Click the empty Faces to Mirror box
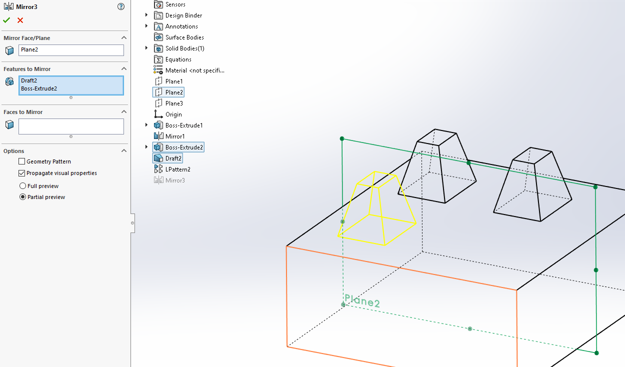Viewport: 625px width, 367px height. click(x=71, y=126)
